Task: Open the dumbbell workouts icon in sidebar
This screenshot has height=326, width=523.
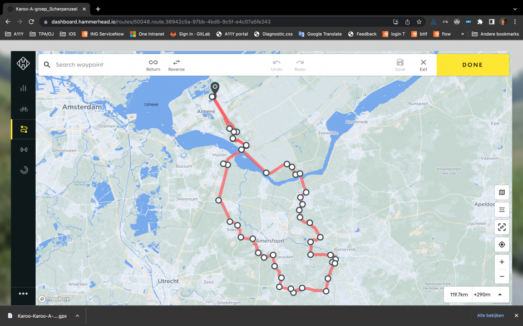Action: 23,149
